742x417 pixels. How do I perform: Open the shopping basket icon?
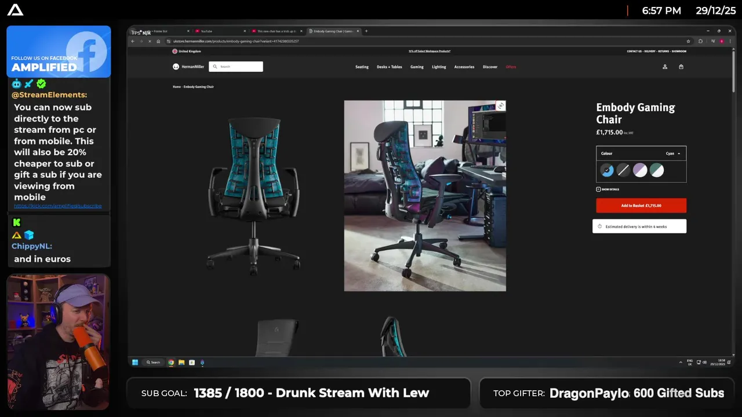681,67
